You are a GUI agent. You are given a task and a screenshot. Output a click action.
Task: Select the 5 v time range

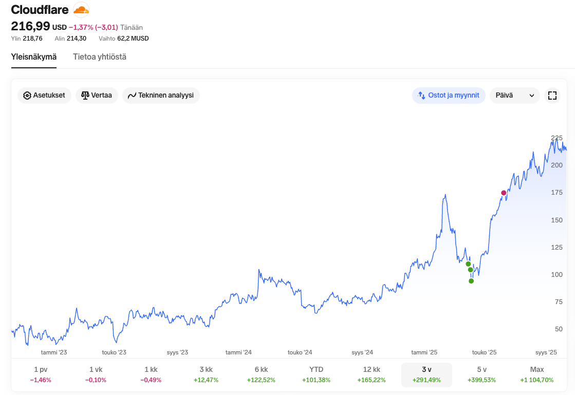(x=482, y=374)
